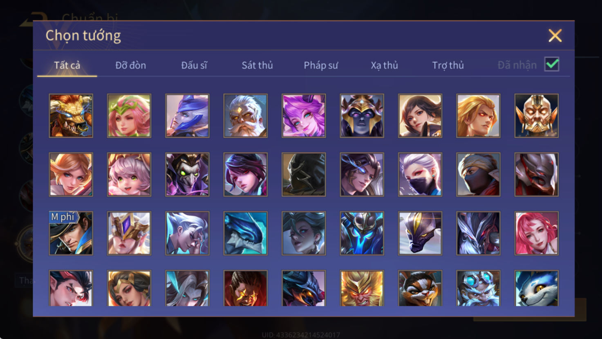Screen dimensions: 602x339
Task: Switch to the Đỡ đòn tab
Action: [x=130, y=65]
